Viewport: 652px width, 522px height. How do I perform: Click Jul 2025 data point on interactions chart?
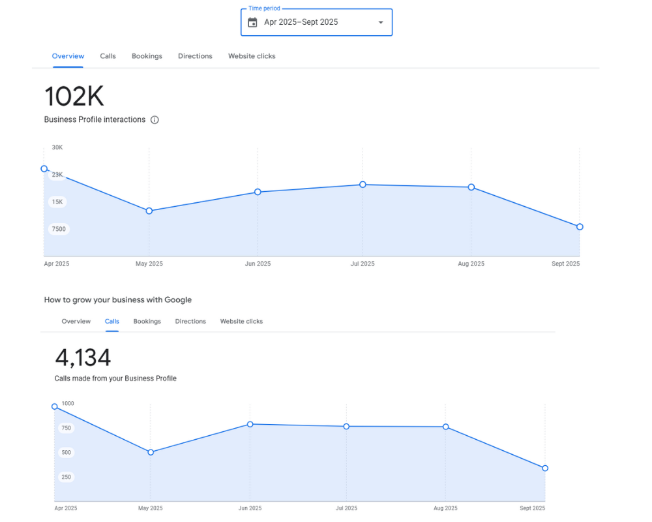(363, 185)
